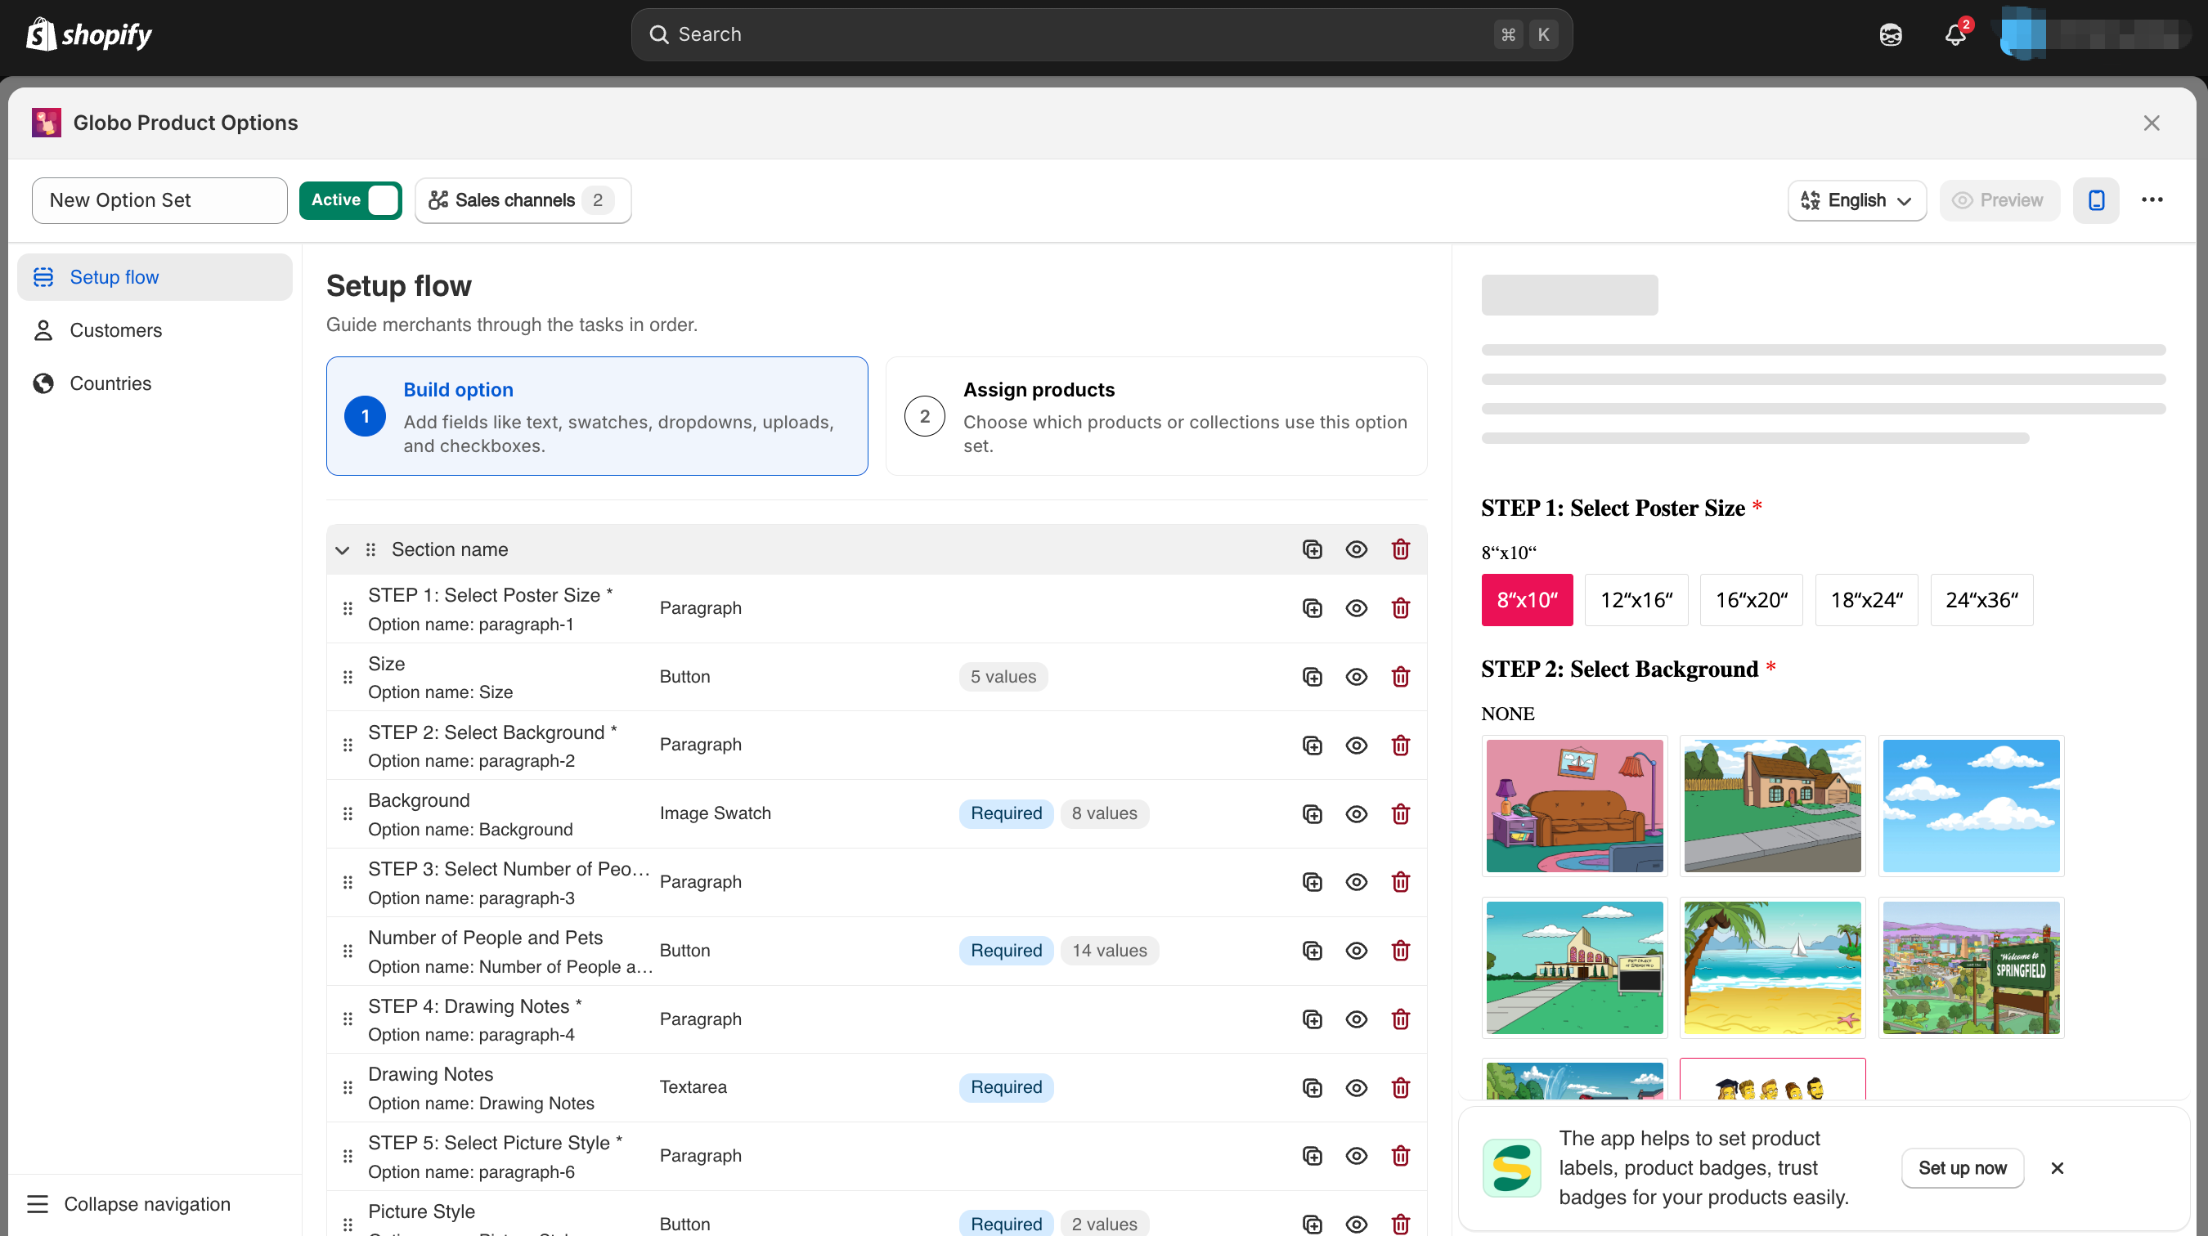The image size is (2208, 1236).
Task: Duplicate Number of People and Pets option
Action: [x=1312, y=951]
